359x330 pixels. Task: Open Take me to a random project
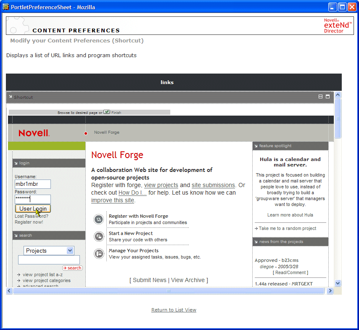(x=288, y=228)
